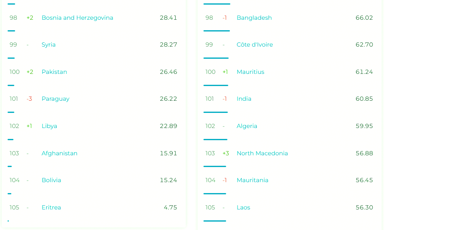Viewport: 459px width, 230px height.
Task: Open the Afghanistan entry
Action: point(59,153)
